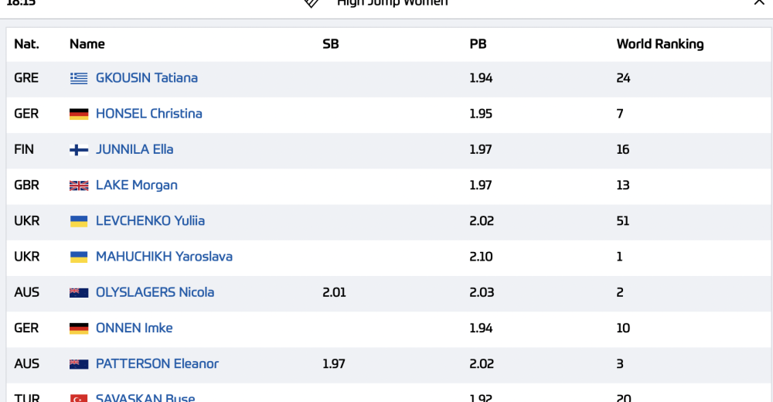The height and width of the screenshot is (402, 773).
Task: Open HONSEL Christina athlete profile
Action: point(149,114)
